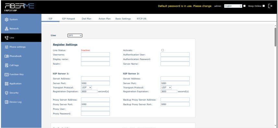Image resolution: width=278 pixels, height=128 pixels.
Task: Open the English language dropdown
Action: pos(233,6)
